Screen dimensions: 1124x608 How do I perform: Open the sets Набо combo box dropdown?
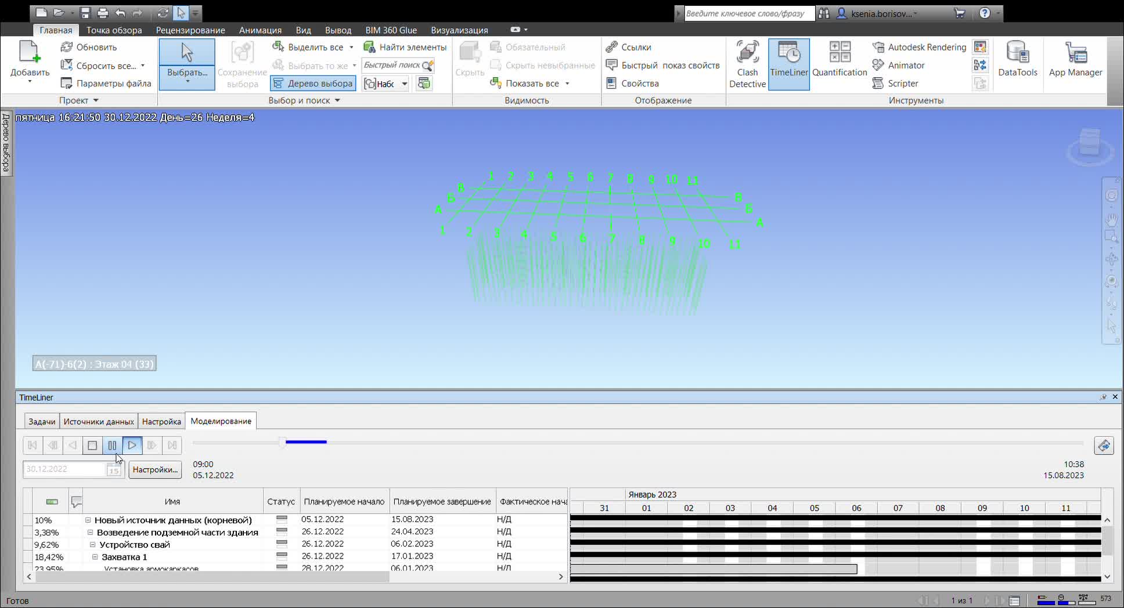(x=405, y=84)
